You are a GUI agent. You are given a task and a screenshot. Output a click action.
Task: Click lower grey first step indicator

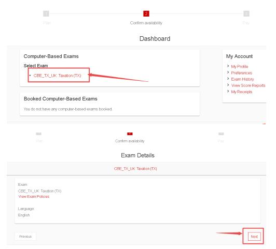click(x=38, y=134)
